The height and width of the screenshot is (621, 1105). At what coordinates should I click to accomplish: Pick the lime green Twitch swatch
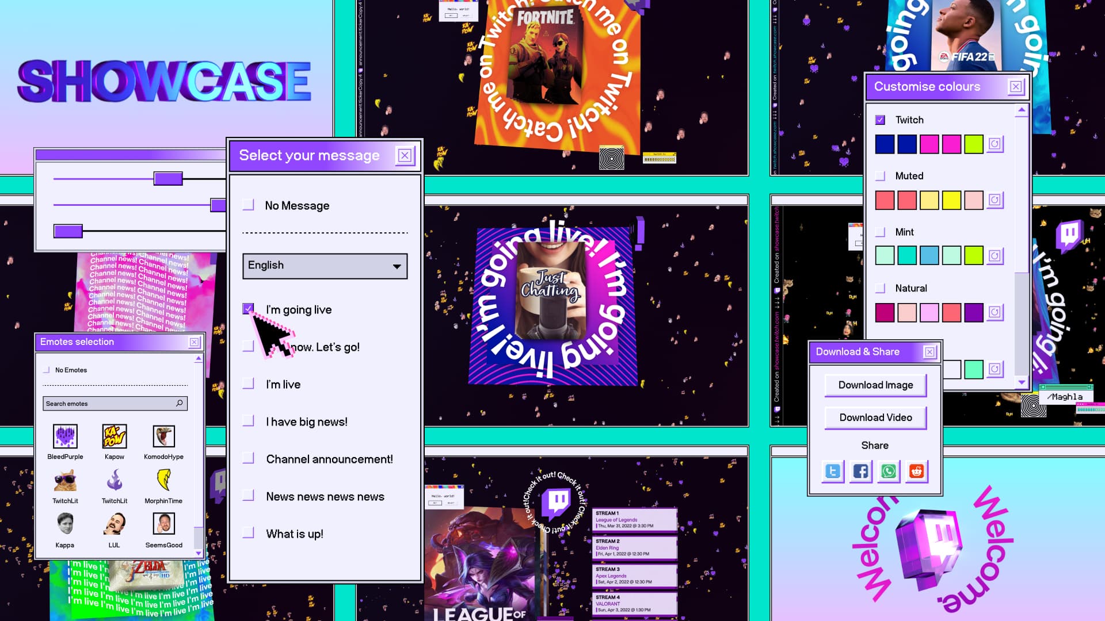[974, 144]
